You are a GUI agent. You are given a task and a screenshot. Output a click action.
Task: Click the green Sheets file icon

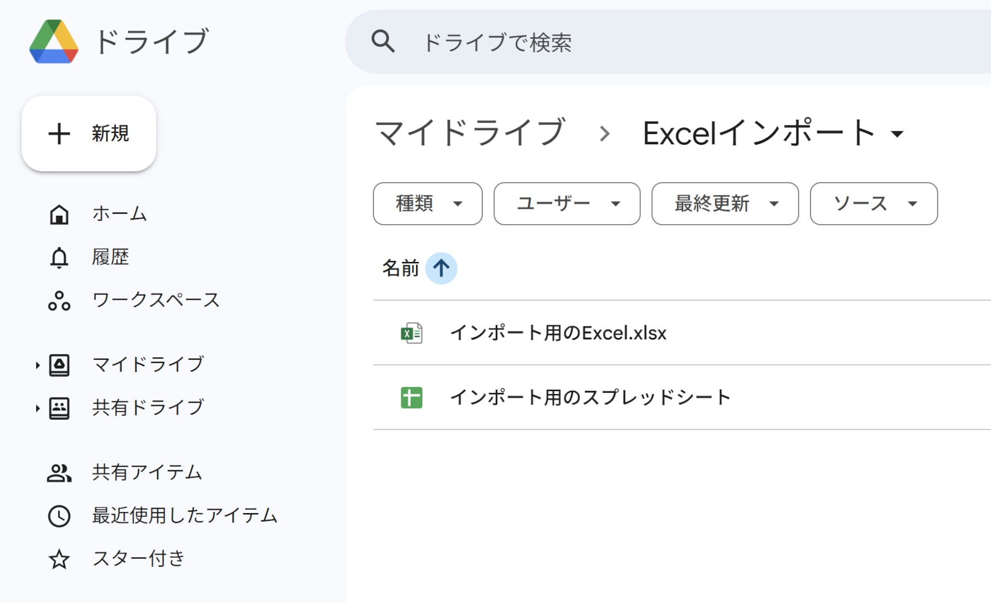coord(411,398)
